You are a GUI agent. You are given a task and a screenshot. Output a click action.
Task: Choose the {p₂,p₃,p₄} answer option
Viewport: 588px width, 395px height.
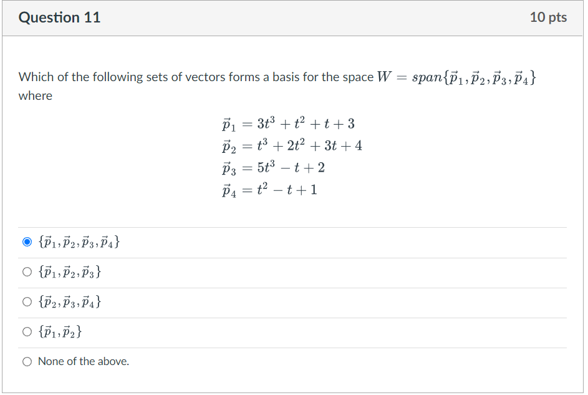tap(27, 301)
